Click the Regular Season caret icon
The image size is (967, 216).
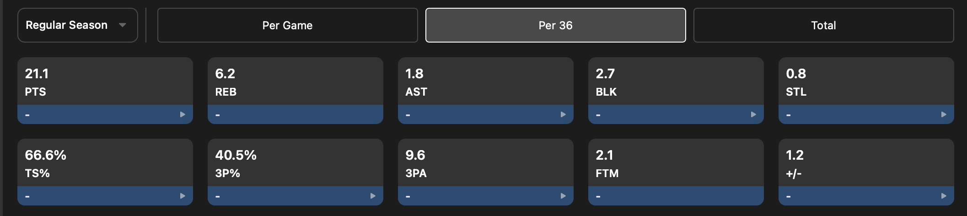pyautogui.click(x=122, y=25)
